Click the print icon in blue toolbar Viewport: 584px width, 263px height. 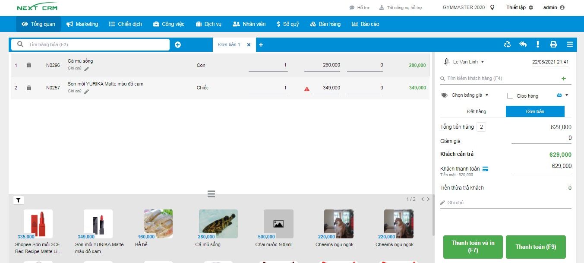click(553, 44)
